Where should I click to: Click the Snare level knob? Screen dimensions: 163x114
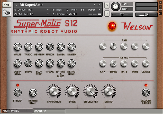coord(113,63)
